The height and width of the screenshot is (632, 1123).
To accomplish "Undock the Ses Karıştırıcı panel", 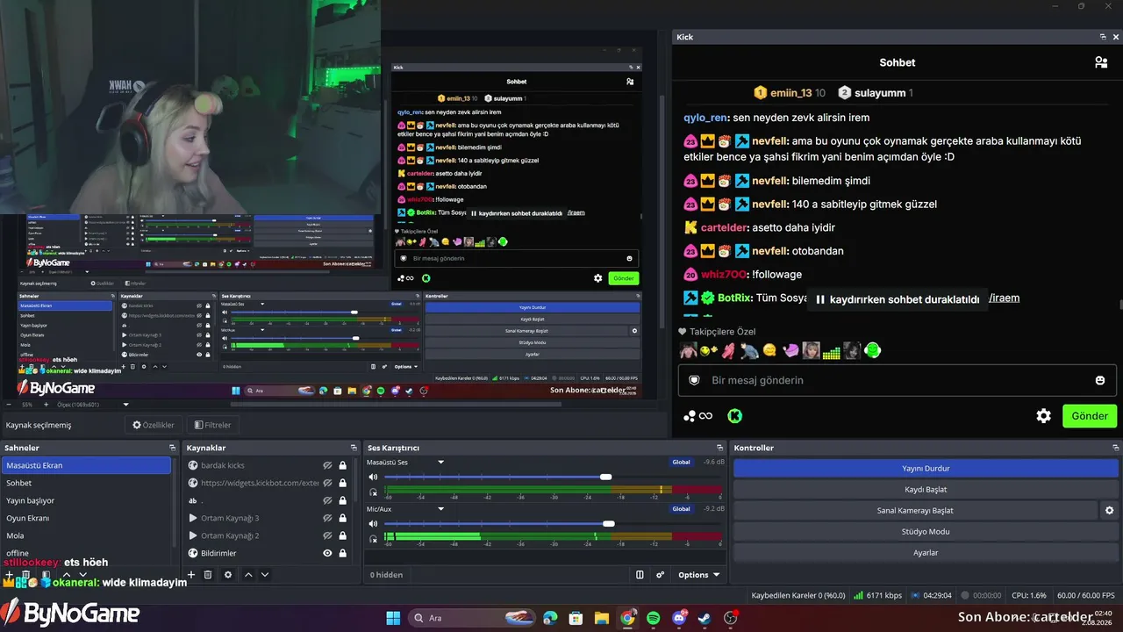I will [x=719, y=448].
